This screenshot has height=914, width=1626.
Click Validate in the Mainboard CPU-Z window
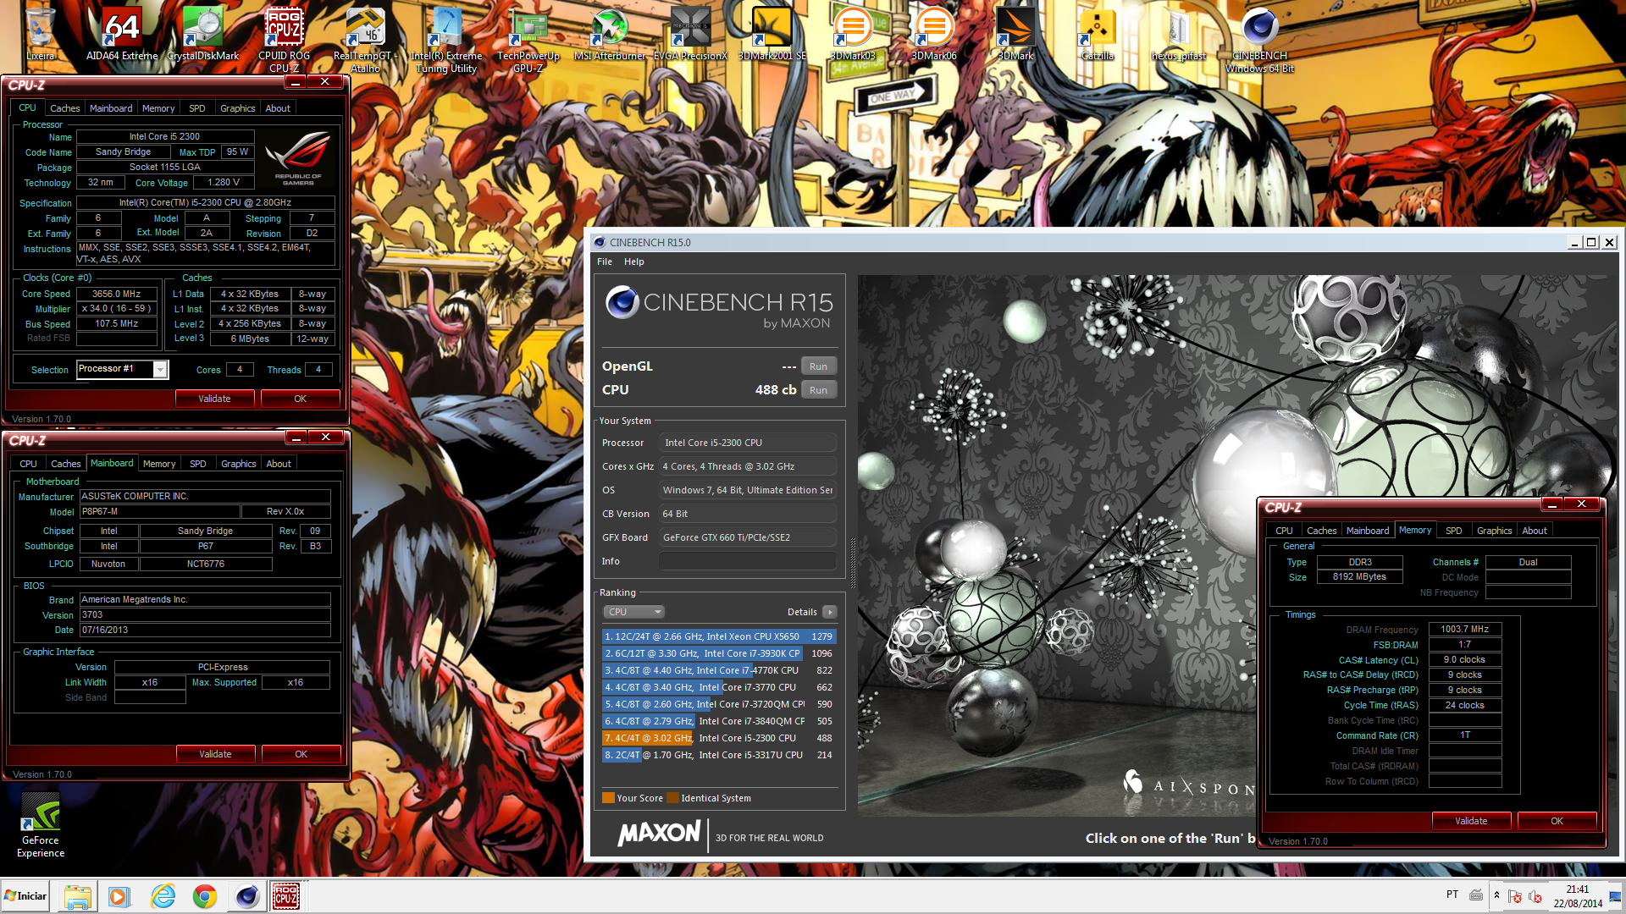(x=215, y=754)
